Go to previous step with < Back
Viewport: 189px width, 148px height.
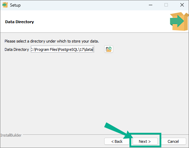click(x=117, y=141)
